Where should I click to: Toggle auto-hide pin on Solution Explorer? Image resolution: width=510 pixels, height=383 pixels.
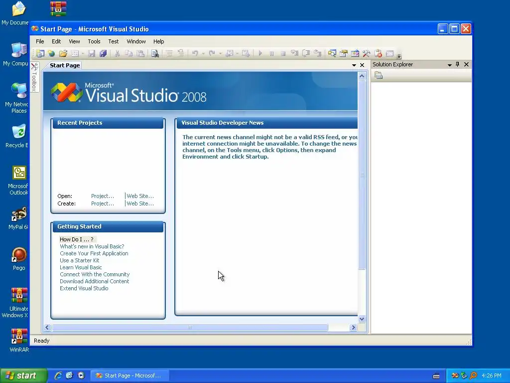(458, 64)
